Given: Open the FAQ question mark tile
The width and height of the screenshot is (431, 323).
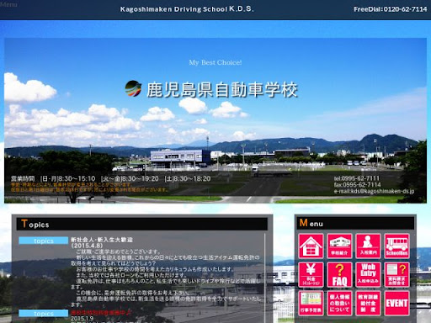Looking at the screenshot, I should coord(339,275).
